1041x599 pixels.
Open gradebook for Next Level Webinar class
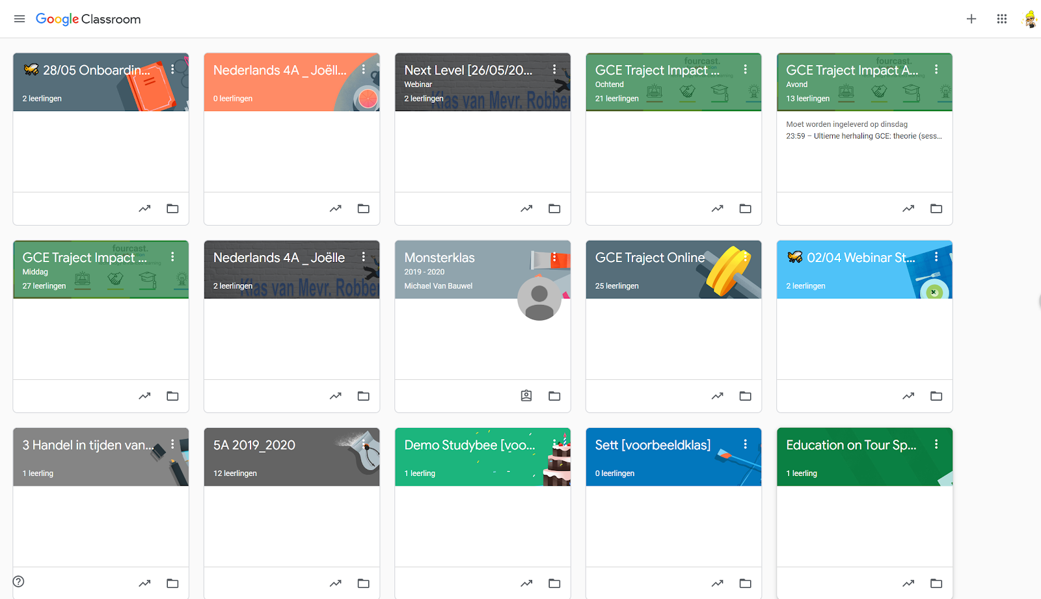coord(526,209)
